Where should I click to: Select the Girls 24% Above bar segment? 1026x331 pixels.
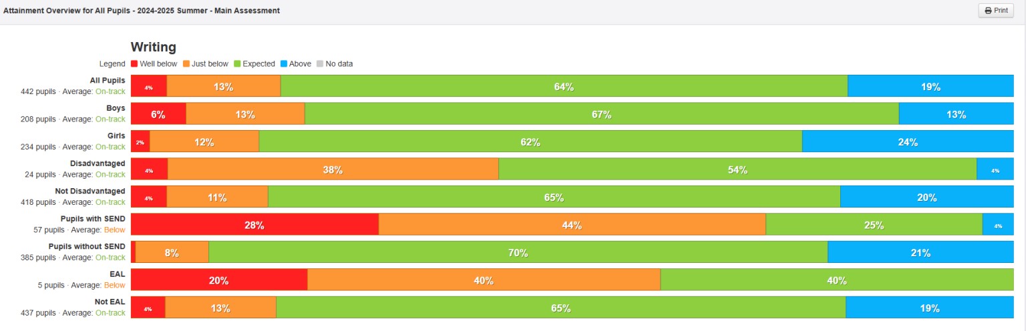click(908, 142)
